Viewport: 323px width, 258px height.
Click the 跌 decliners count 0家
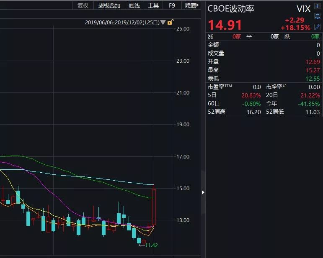pyautogui.click(x=315, y=37)
